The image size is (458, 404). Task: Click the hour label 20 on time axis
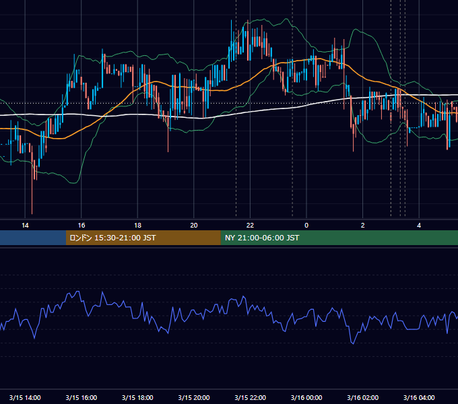point(194,226)
